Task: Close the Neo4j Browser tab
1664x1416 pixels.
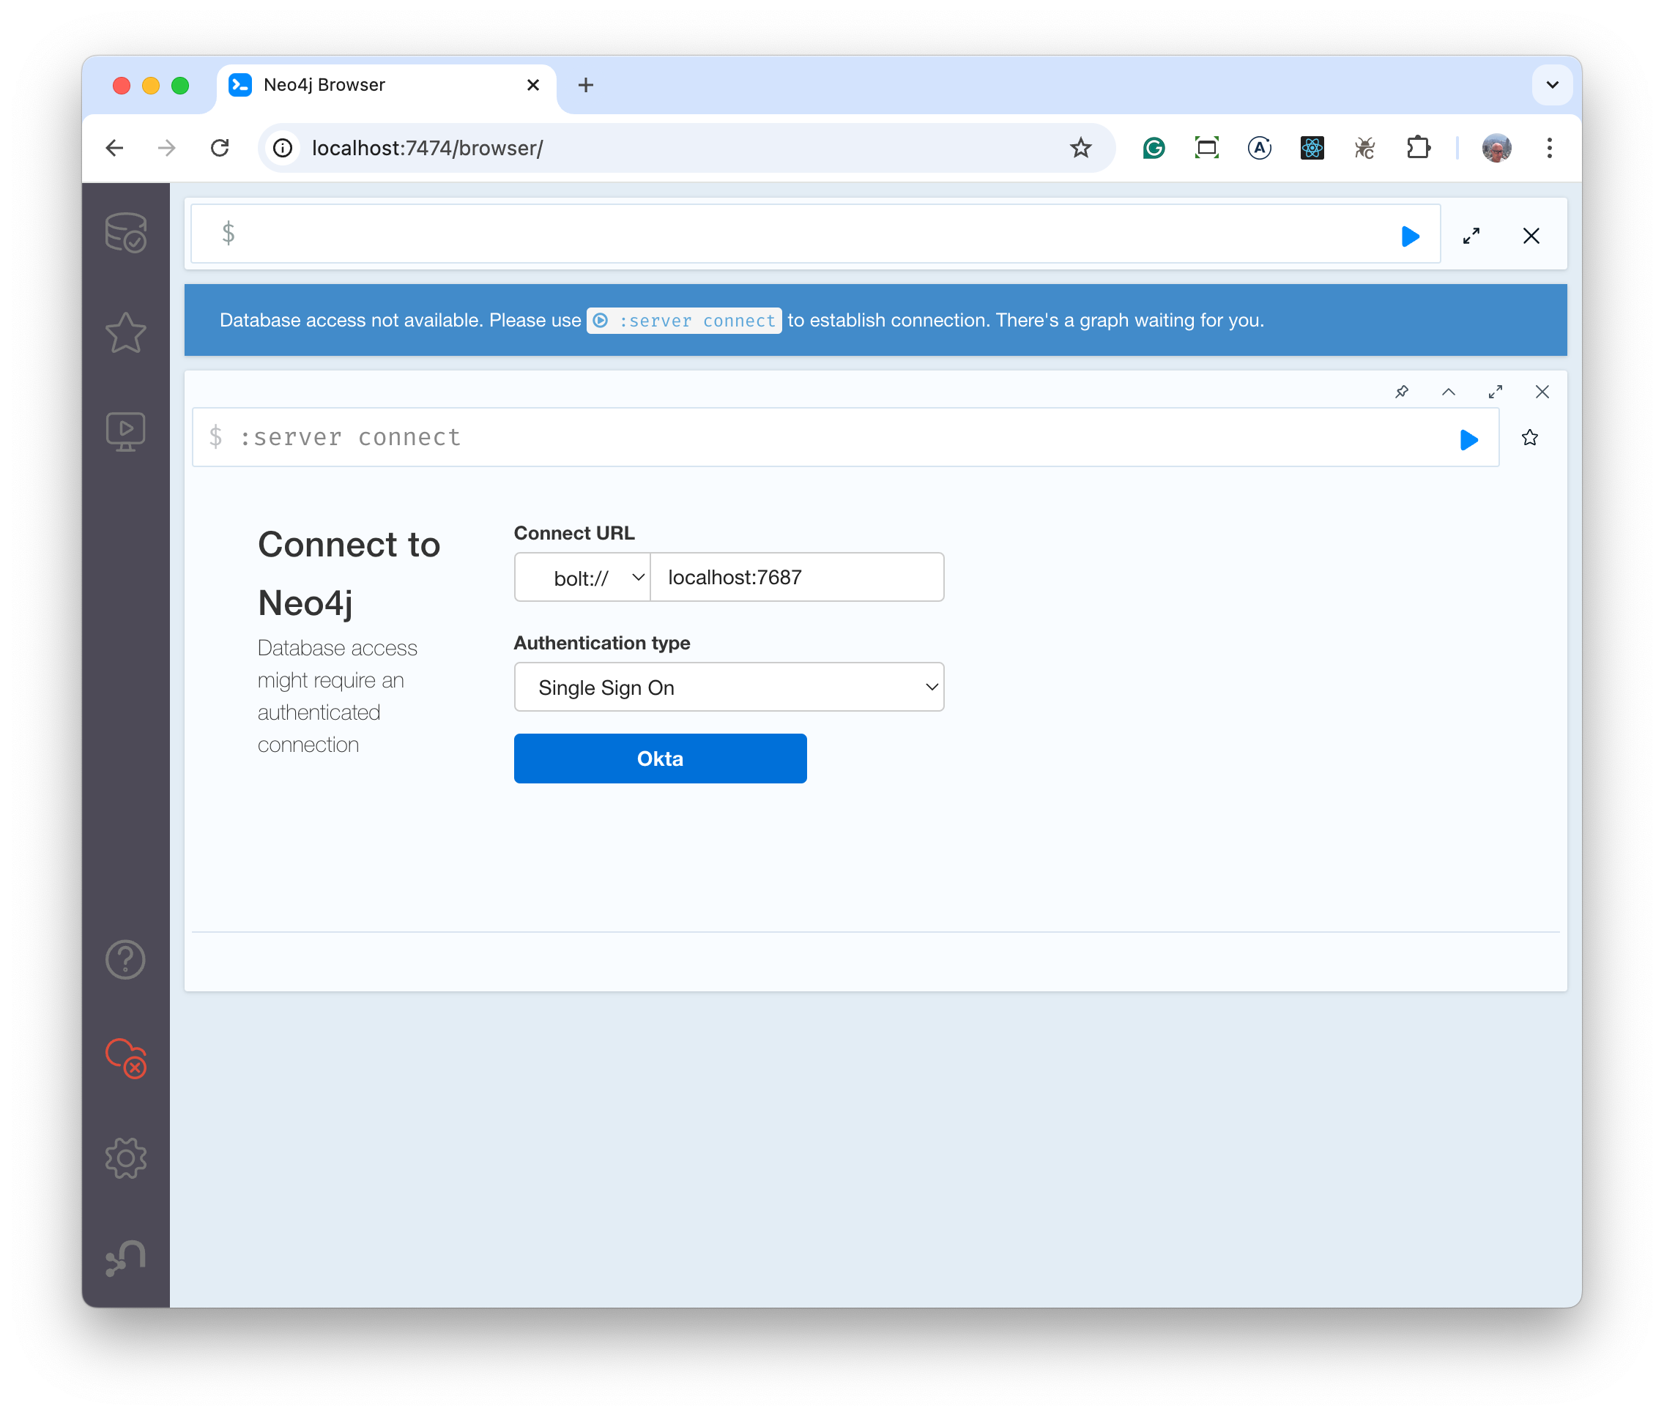Action: (533, 85)
